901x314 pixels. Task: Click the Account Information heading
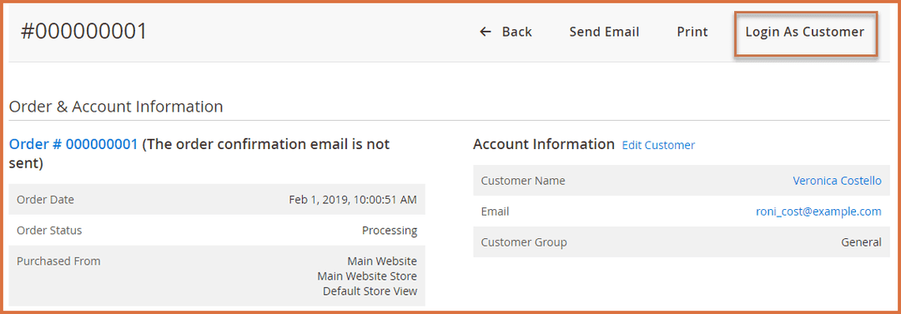(x=544, y=145)
